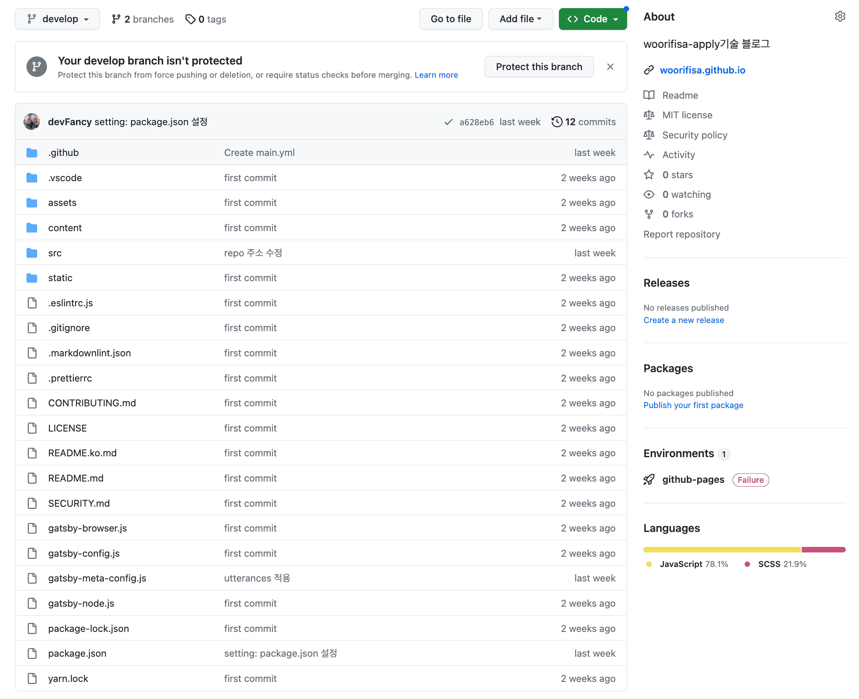The width and height of the screenshot is (859, 699).
Task: Click Create a new release link
Action: click(x=684, y=320)
